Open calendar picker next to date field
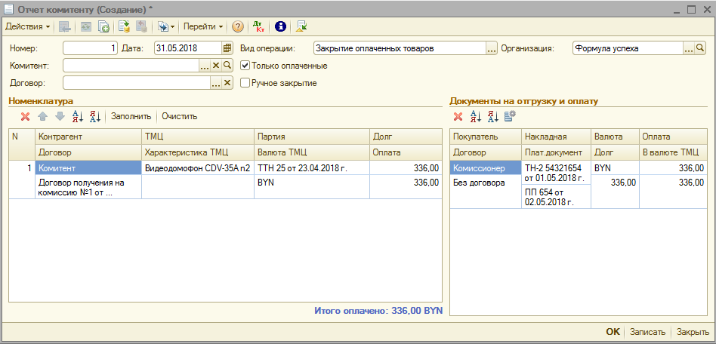The image size is (716, 344). tap(227, 48)
